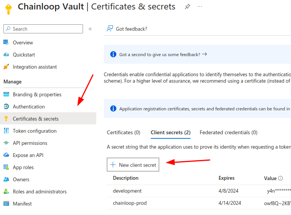Screen dimensions: 291x215
Task: Click the feedback person icon
Action: click(x=110, y=28)
